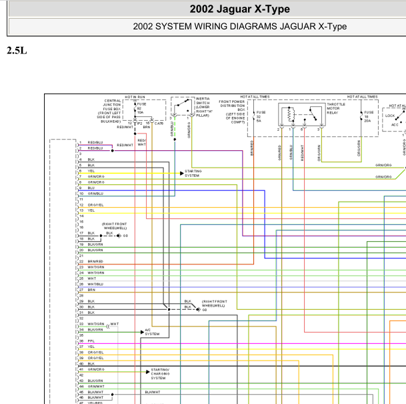
Task: Click connector pin 10 GRN/BLU label
Action: pos(95,194)
